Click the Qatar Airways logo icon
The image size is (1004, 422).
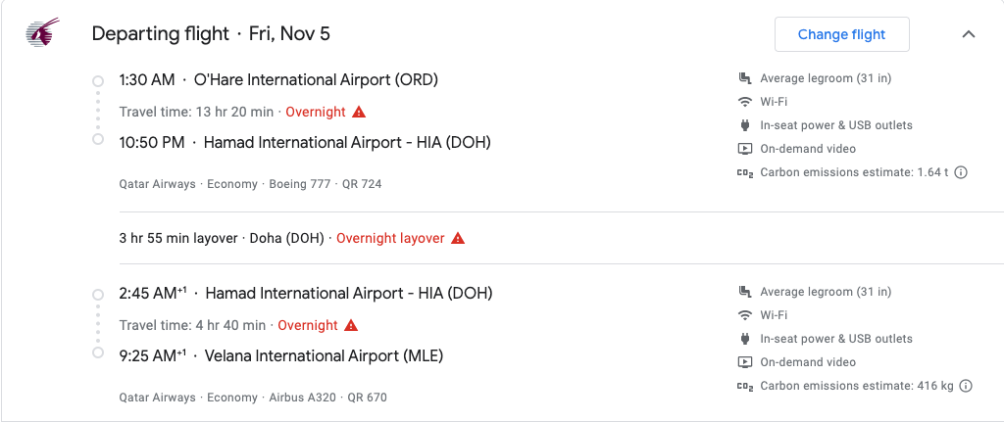[x=42, y=32]
